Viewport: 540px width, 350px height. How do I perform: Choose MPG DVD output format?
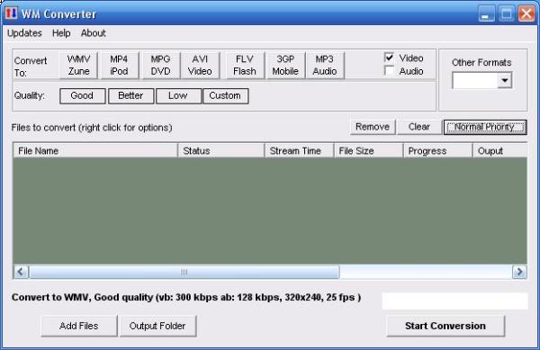tap(160, 66)
